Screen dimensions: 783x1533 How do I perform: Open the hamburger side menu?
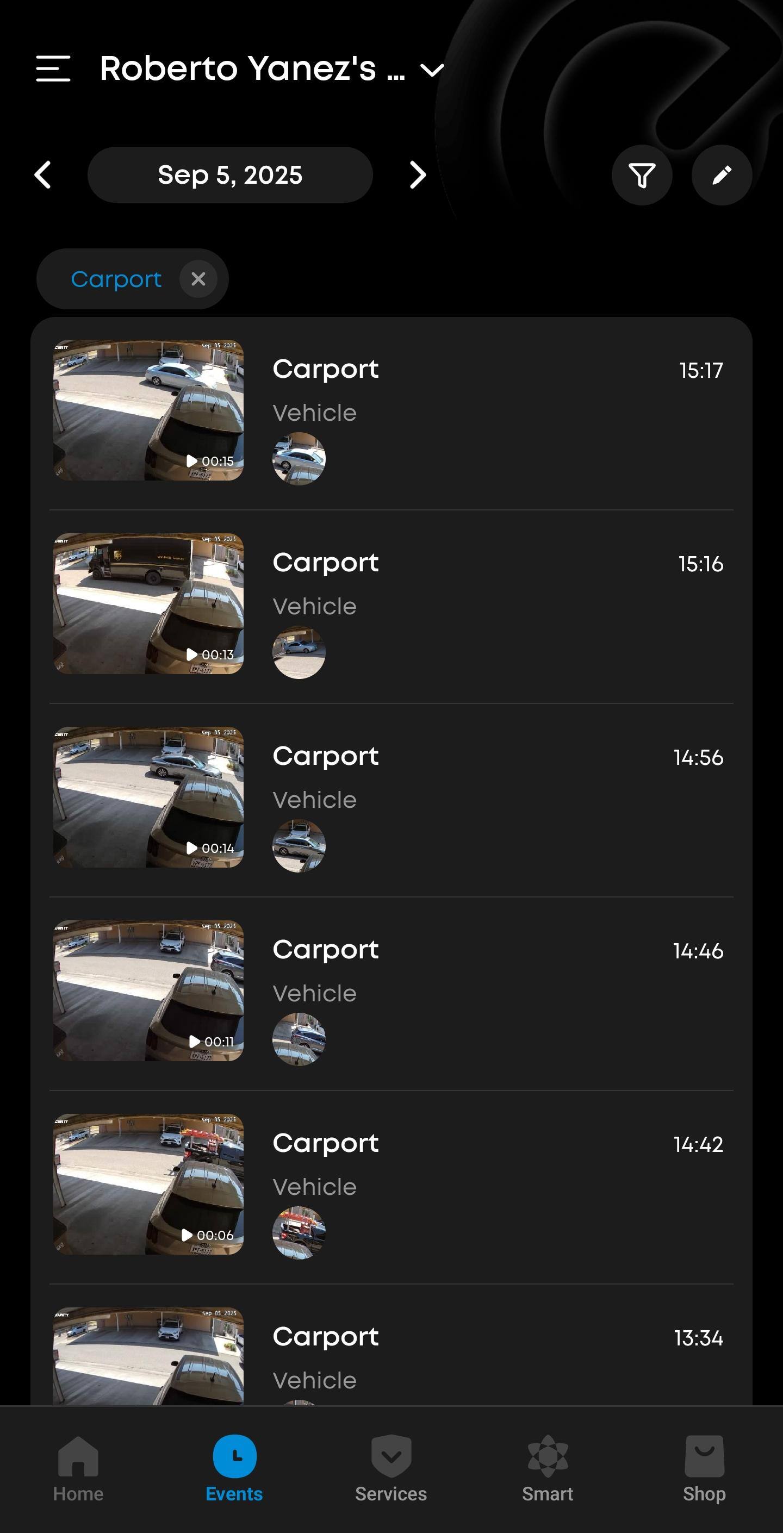53,68
